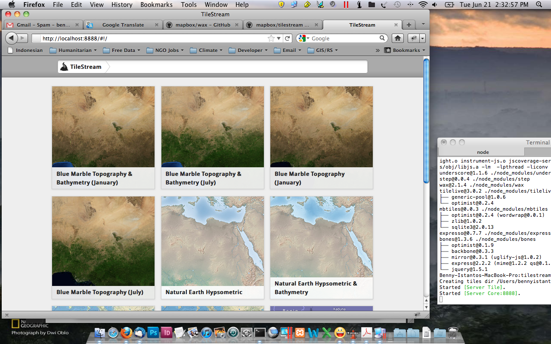The image size is (551, 344).
Task: Switch to the Google Translate tab
Action: point(123,25)
